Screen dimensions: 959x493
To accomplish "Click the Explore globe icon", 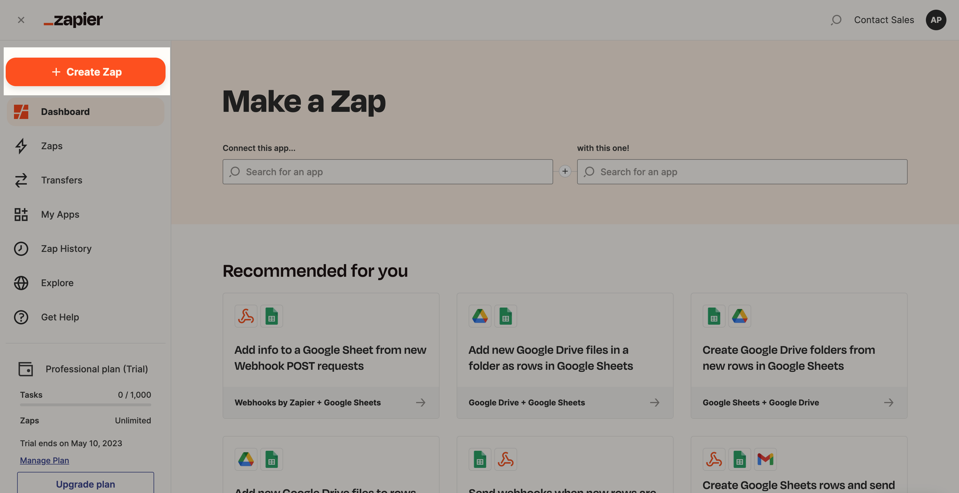I will tap(21, 283).
